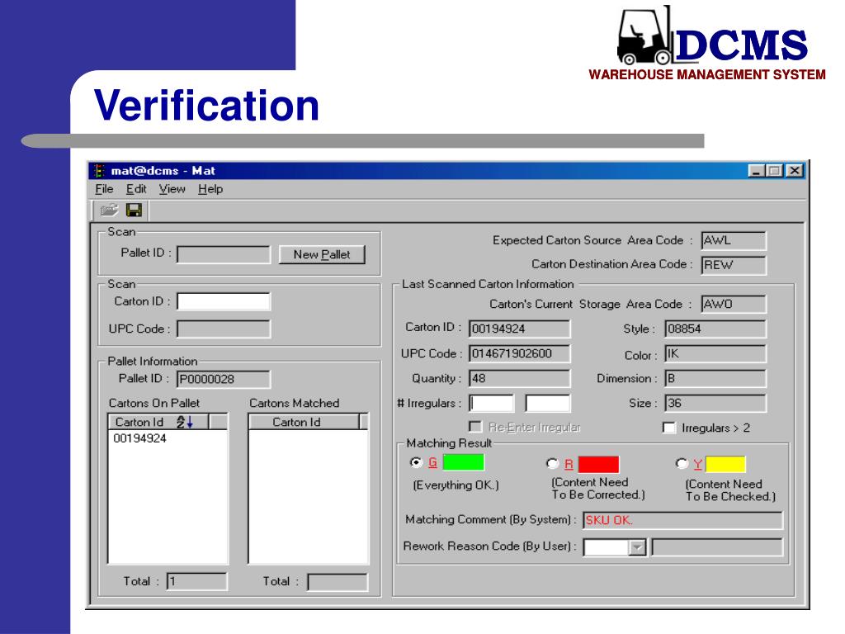Click the 'Verification' slide title
The width and height of the screenshot is (845, 634).
pyautogui.click(x=207, y=105)
